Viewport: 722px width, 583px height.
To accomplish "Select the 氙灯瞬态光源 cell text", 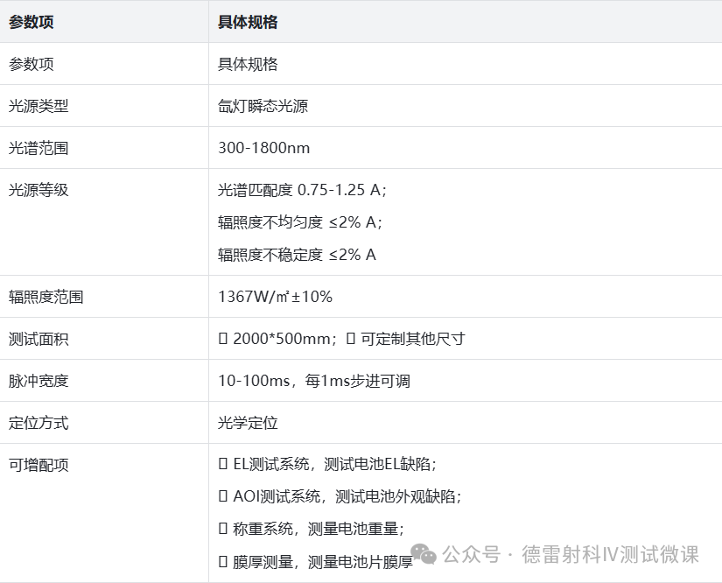I will pos(263,106).
